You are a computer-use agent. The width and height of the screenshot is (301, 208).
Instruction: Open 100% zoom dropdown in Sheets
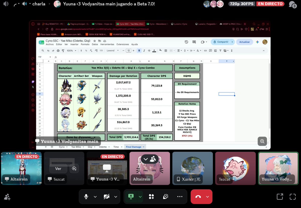71,51
